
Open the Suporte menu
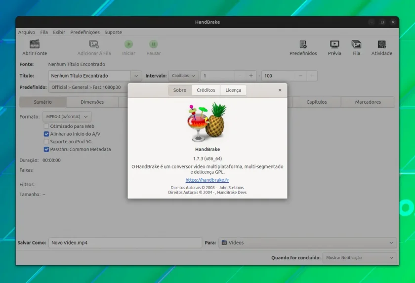(x=113, y=32)
